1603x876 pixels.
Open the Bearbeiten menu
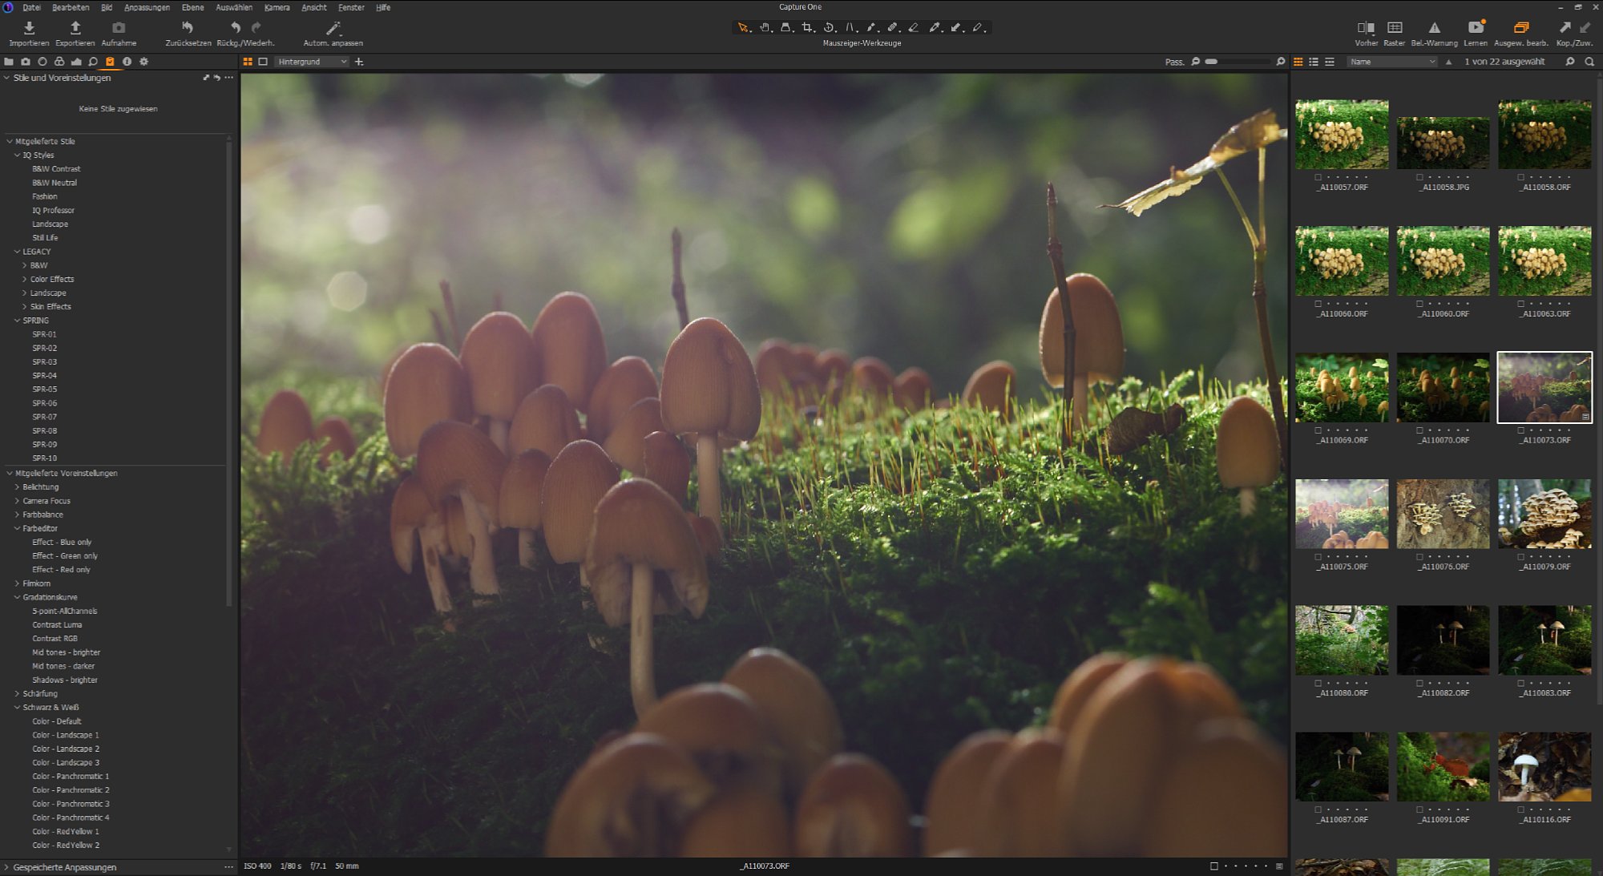coord(71,7)
